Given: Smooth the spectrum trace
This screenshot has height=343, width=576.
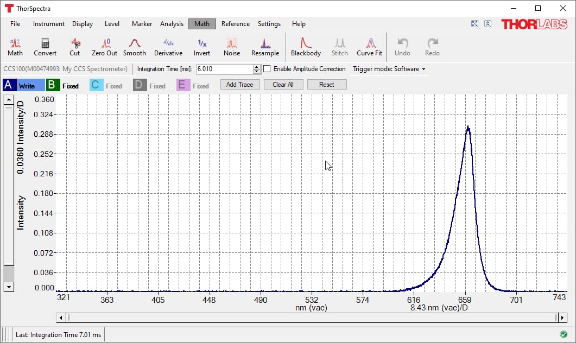Looking at the screenshot, I should click(x=135, y=47).
